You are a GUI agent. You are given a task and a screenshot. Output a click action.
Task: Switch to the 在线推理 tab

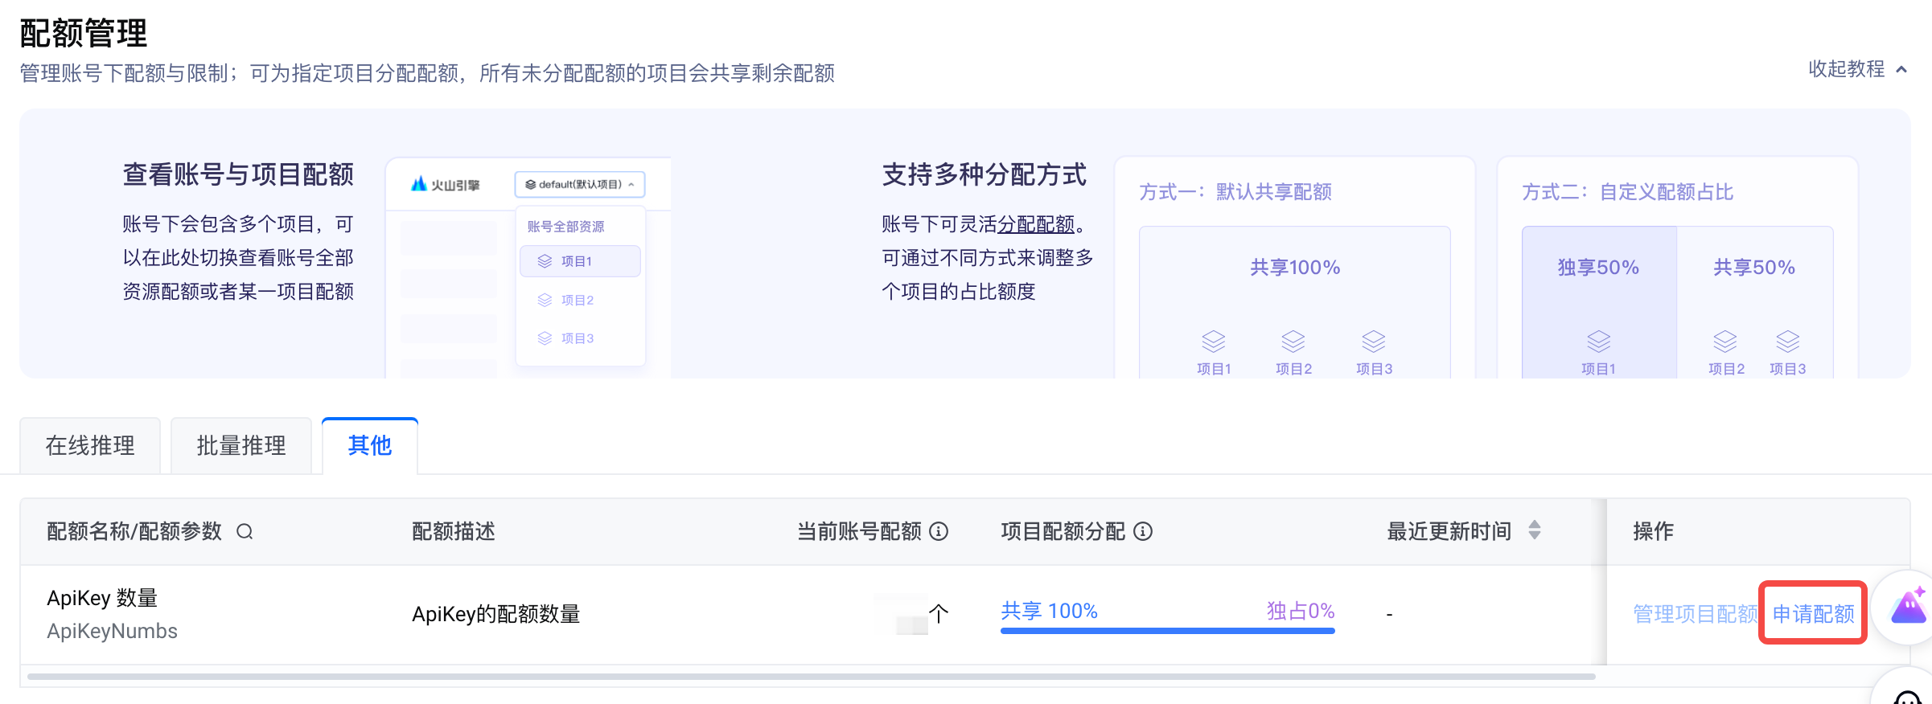(x=90, y=446)
